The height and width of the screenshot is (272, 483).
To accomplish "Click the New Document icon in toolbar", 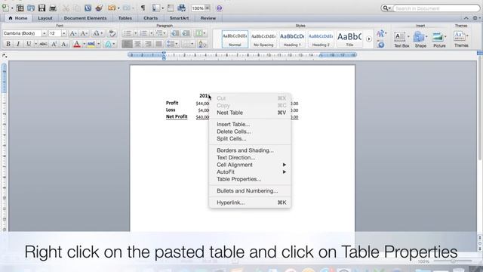I will (x=5, y=8).
